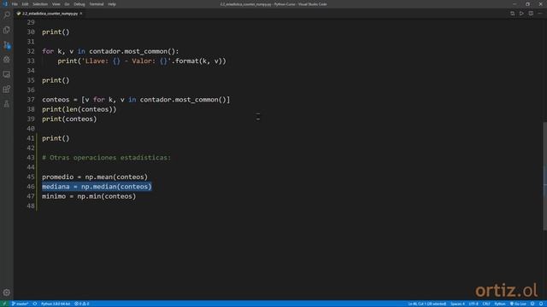Select the Python interpreter in status bar
Screen dimensions: 547x307
point(56,304)
